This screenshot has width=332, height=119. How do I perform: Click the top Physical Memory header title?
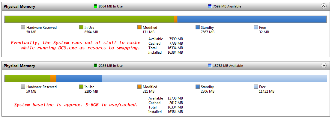point(19,7)
